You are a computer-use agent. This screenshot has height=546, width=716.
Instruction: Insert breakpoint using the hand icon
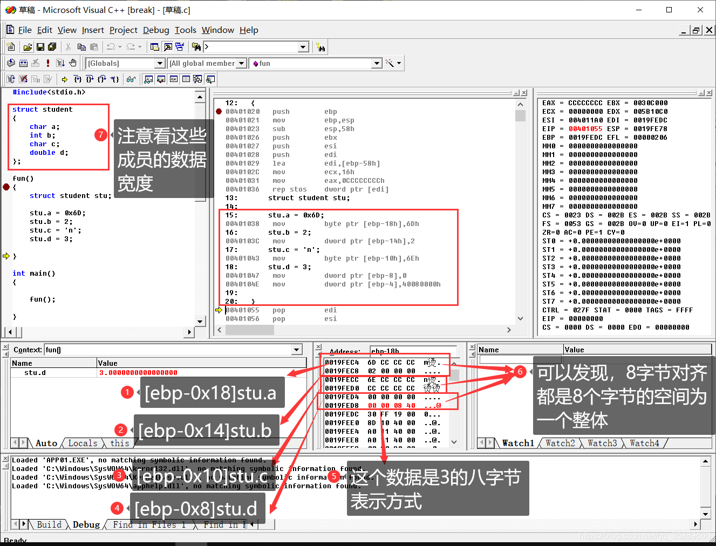pos(73,63)
